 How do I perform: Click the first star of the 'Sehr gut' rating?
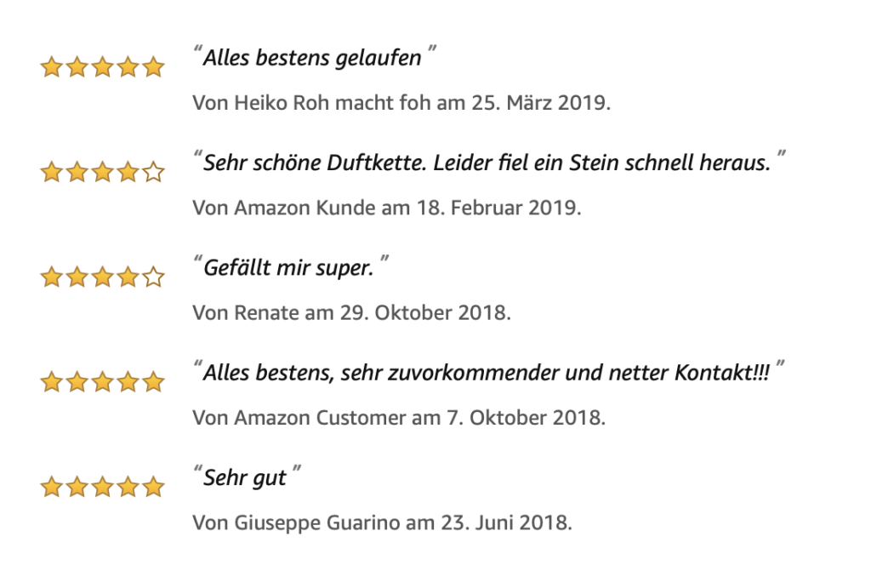[x=52, y=487]
